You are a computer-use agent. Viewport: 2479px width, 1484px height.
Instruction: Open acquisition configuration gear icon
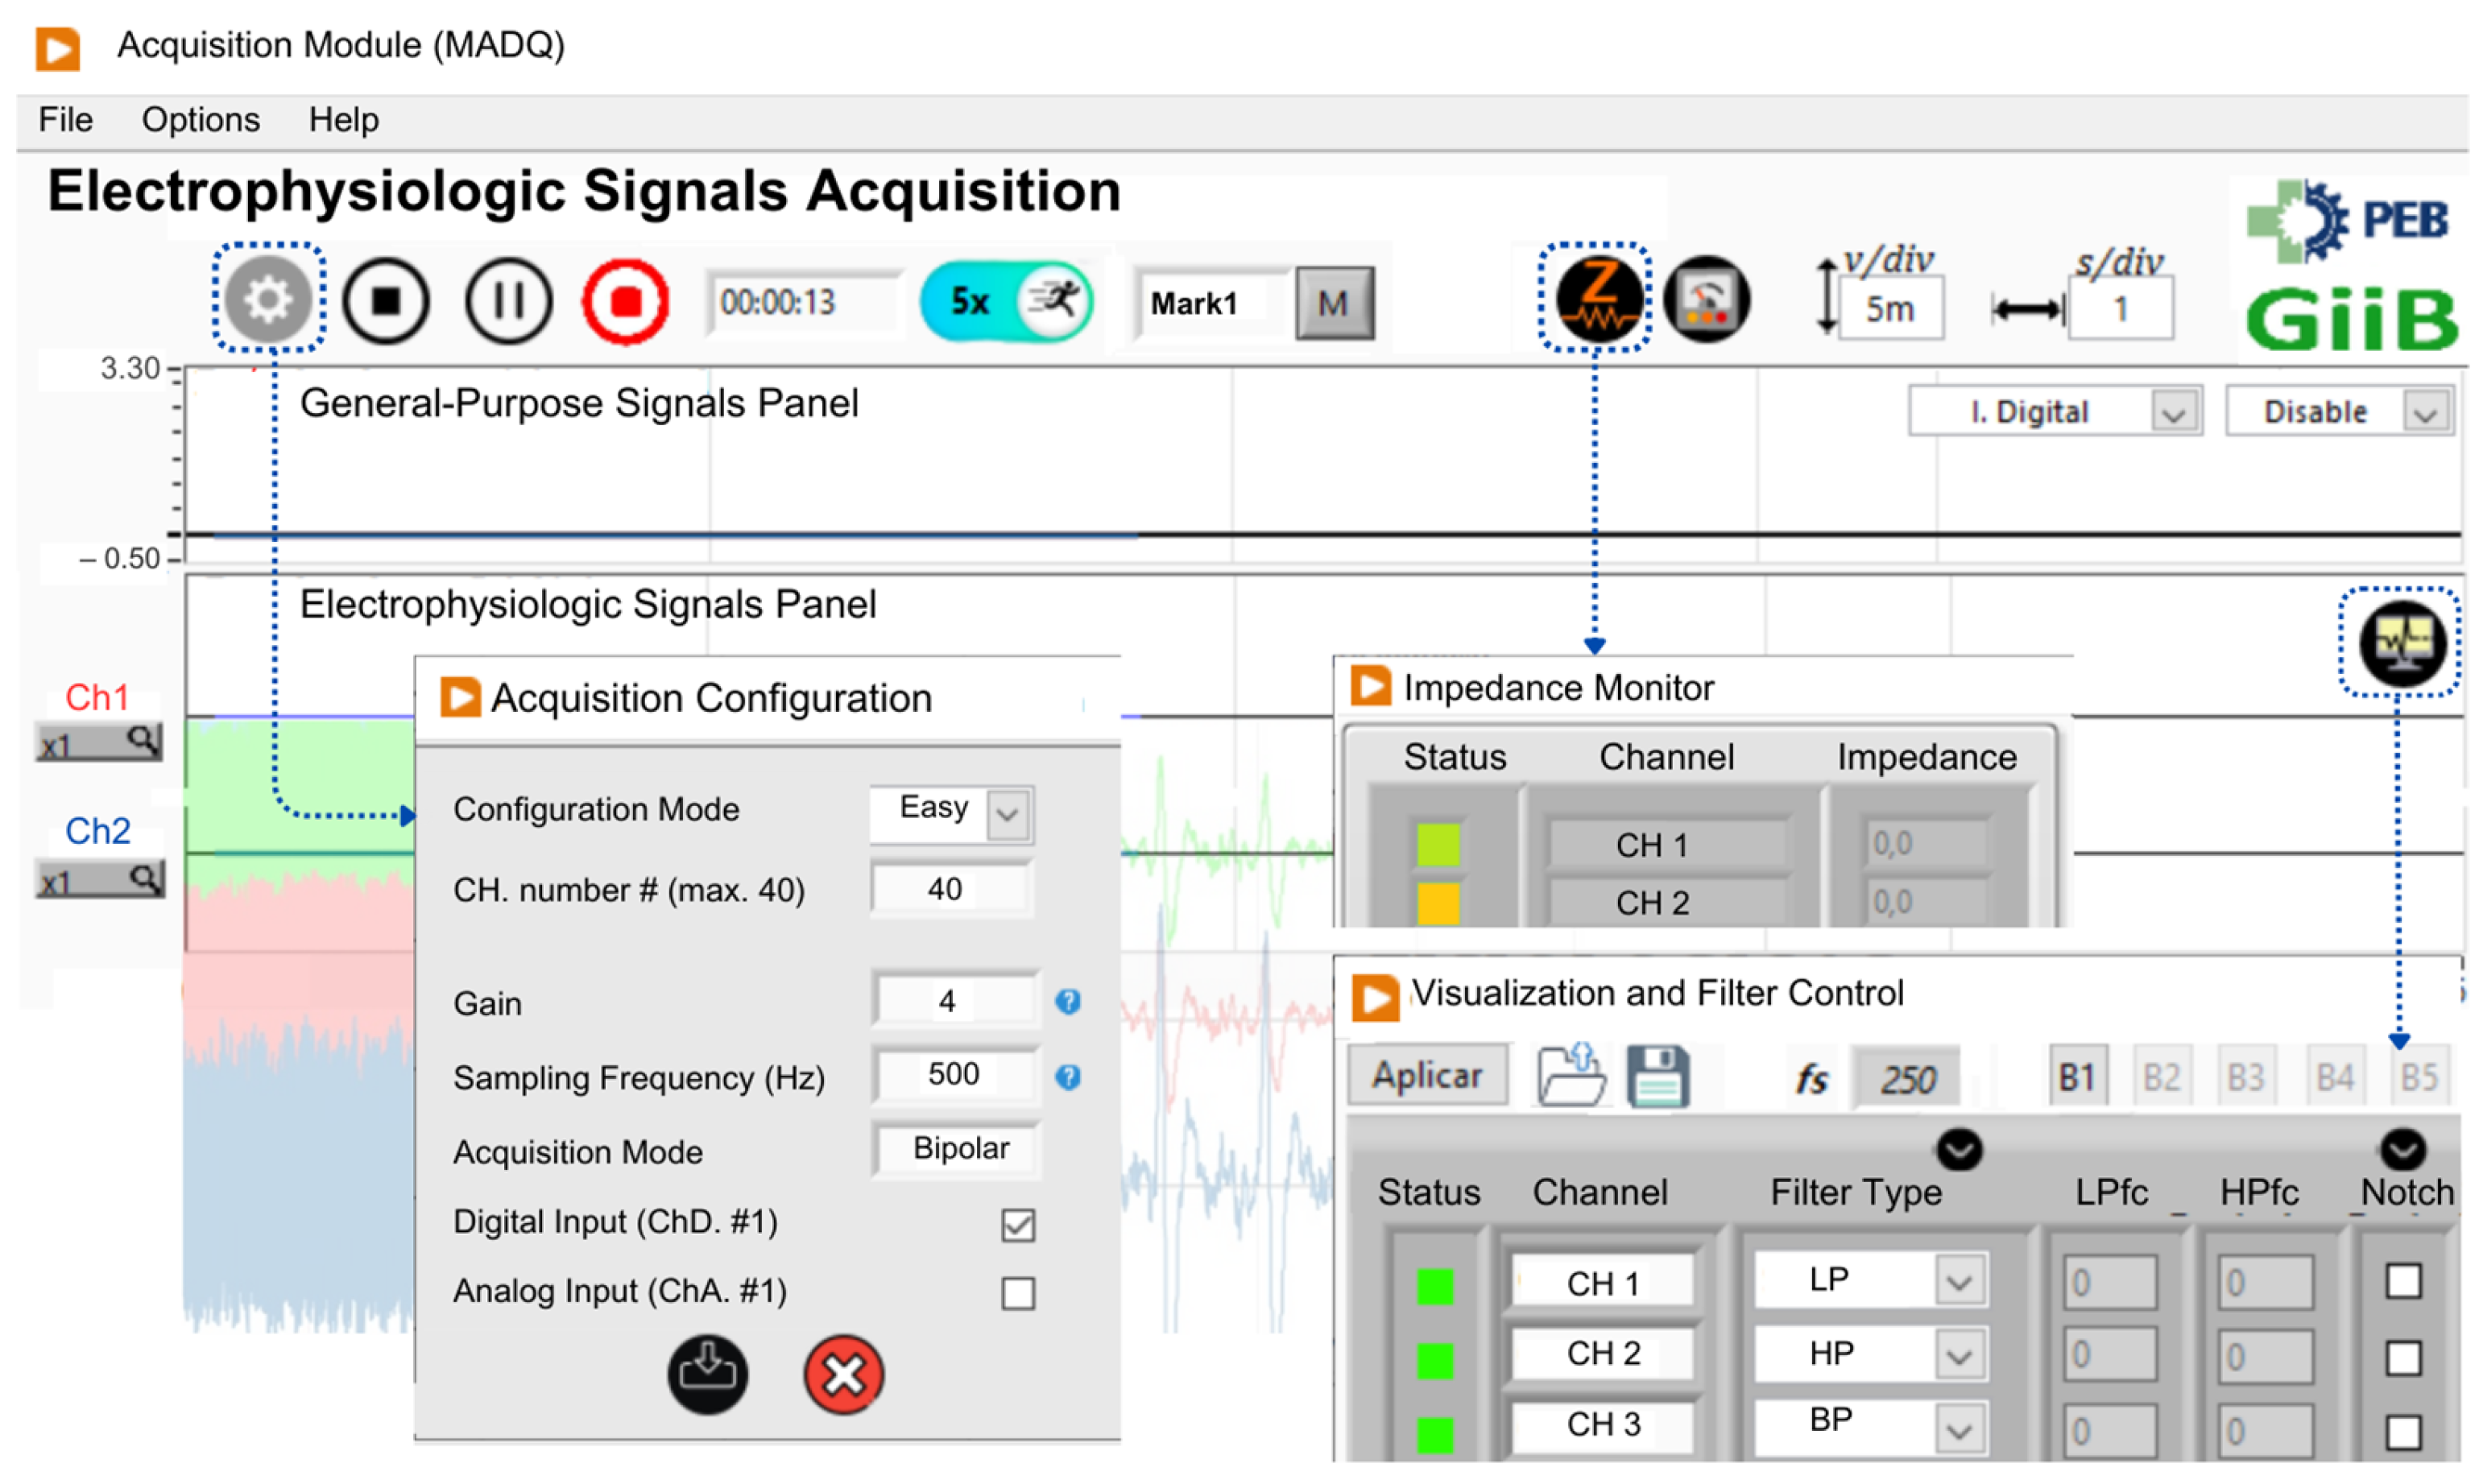pyautogui.click(x=268, y=299)
